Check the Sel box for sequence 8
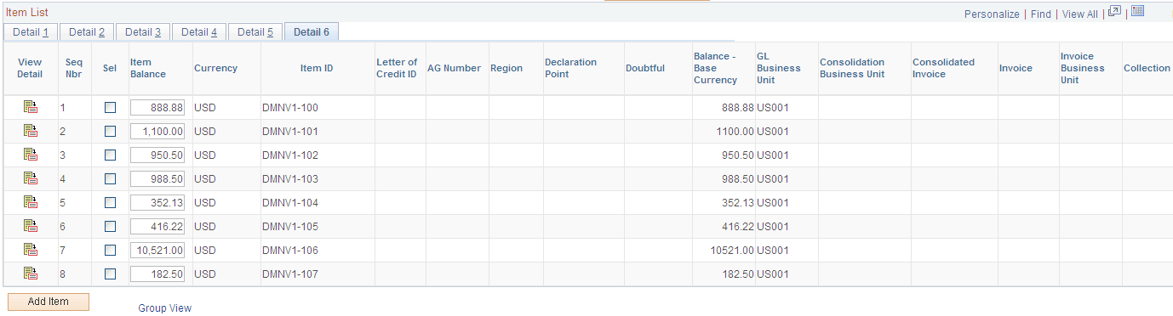This screenshot has width=1173, height=316. 110,274
